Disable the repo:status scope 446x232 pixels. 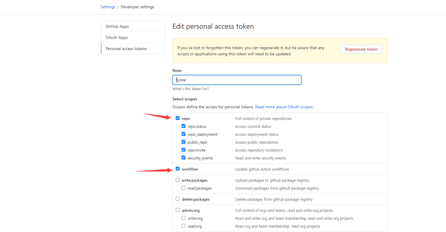click(184, 126)
